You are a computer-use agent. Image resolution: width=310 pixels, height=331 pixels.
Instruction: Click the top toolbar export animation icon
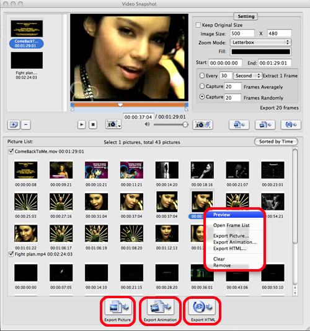coord(265,125)
